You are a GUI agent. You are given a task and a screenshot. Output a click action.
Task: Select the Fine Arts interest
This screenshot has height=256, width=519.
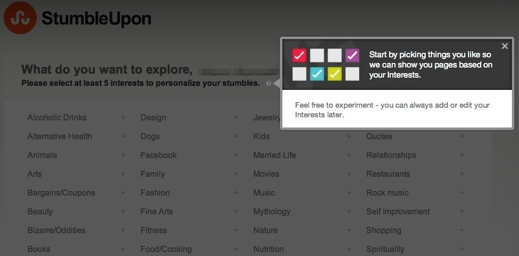coord(157,211)
